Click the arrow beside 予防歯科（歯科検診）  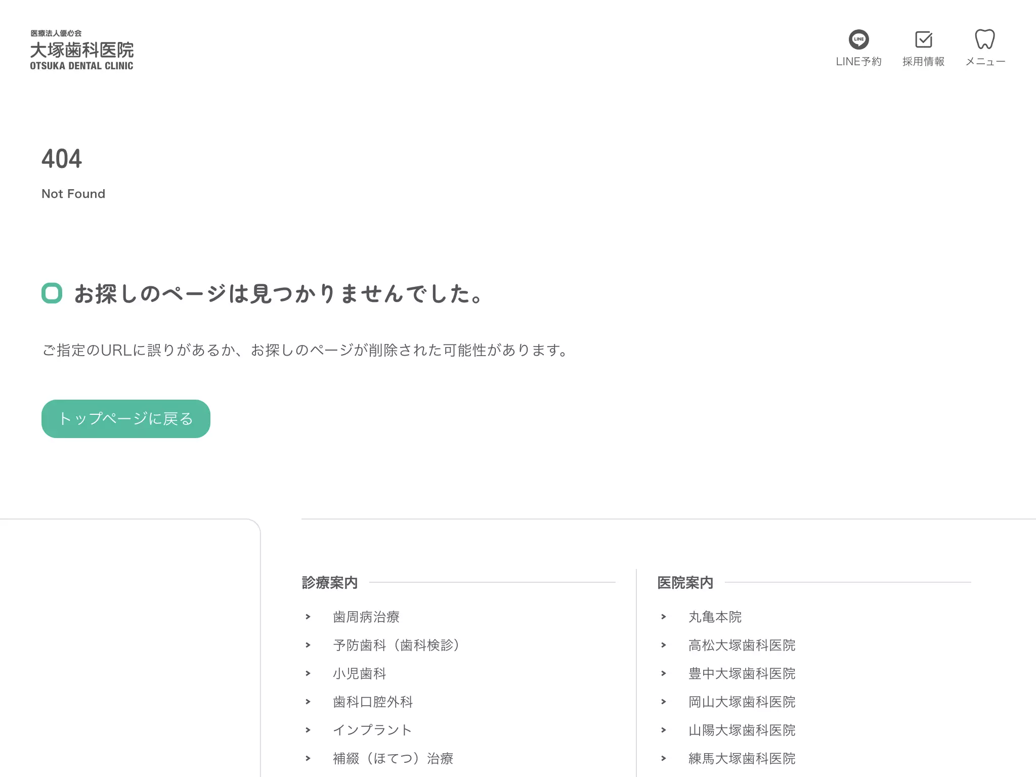click(308, 645)
